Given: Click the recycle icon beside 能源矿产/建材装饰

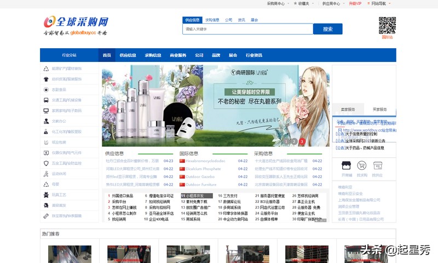Looking at the screenshot, I should pos(46,68).
